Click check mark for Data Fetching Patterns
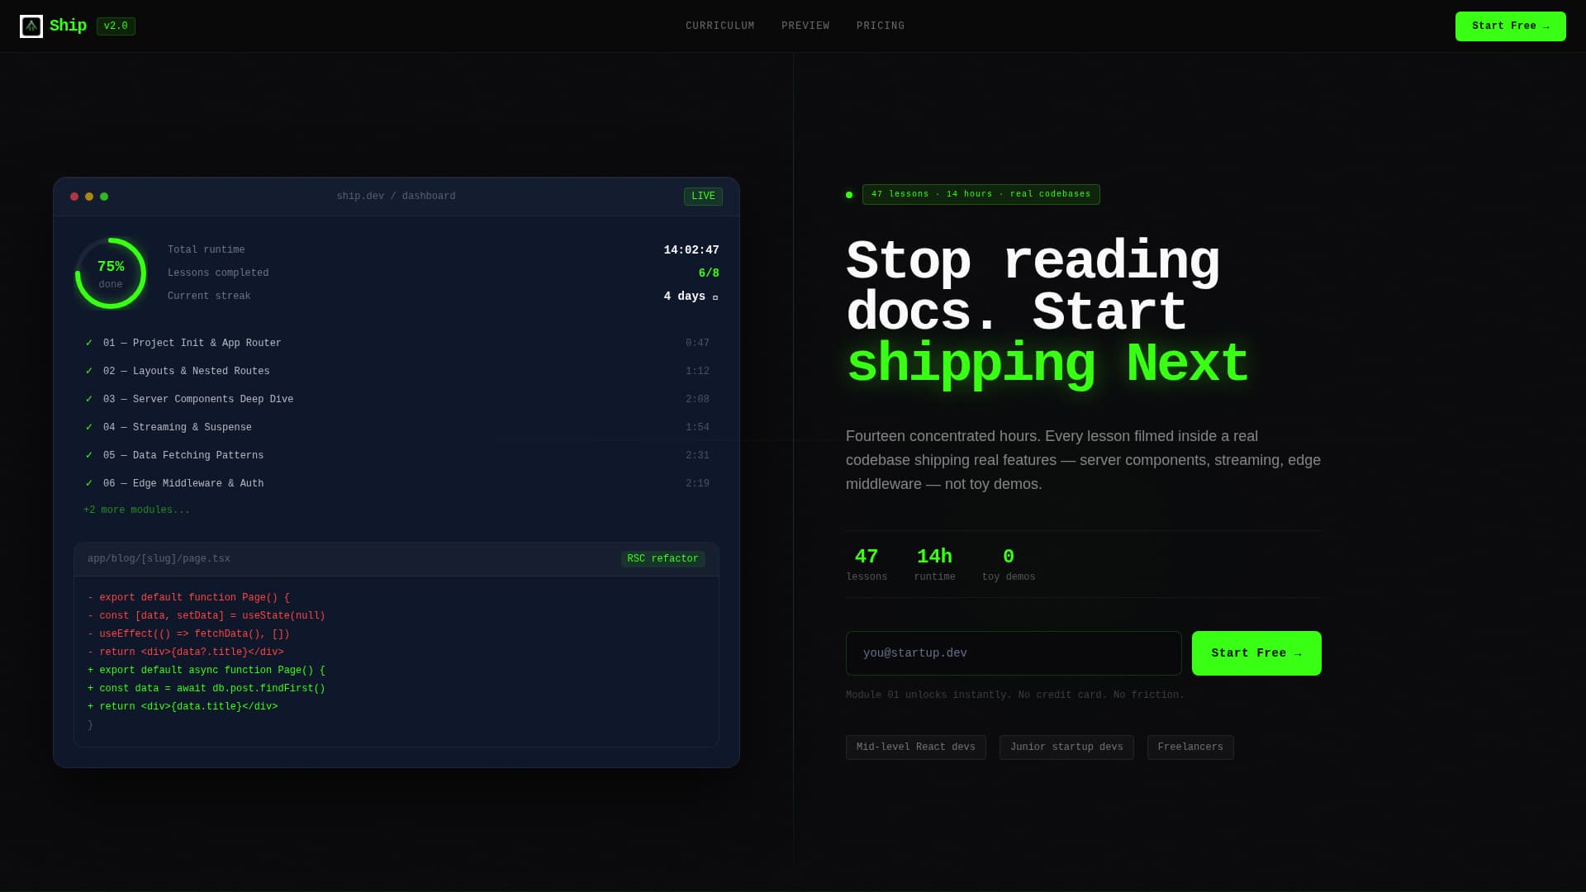The height and width of the screenshot is (892, 1586). pos(89,455)
